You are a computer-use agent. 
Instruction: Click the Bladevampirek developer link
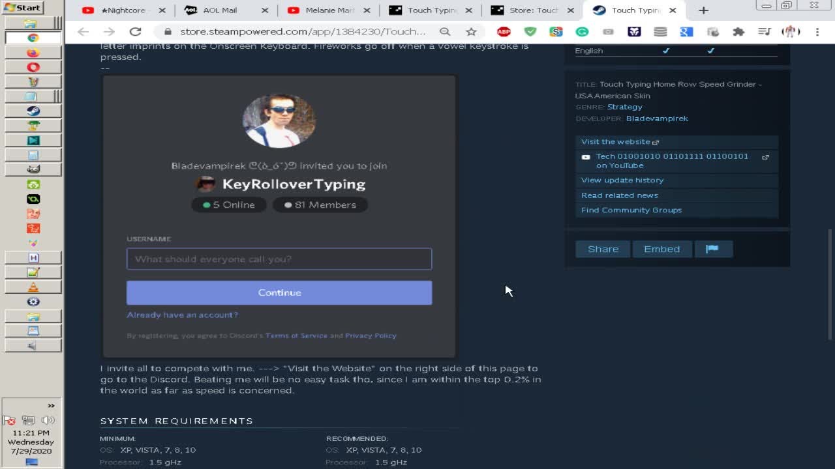[x=657, y=119]
